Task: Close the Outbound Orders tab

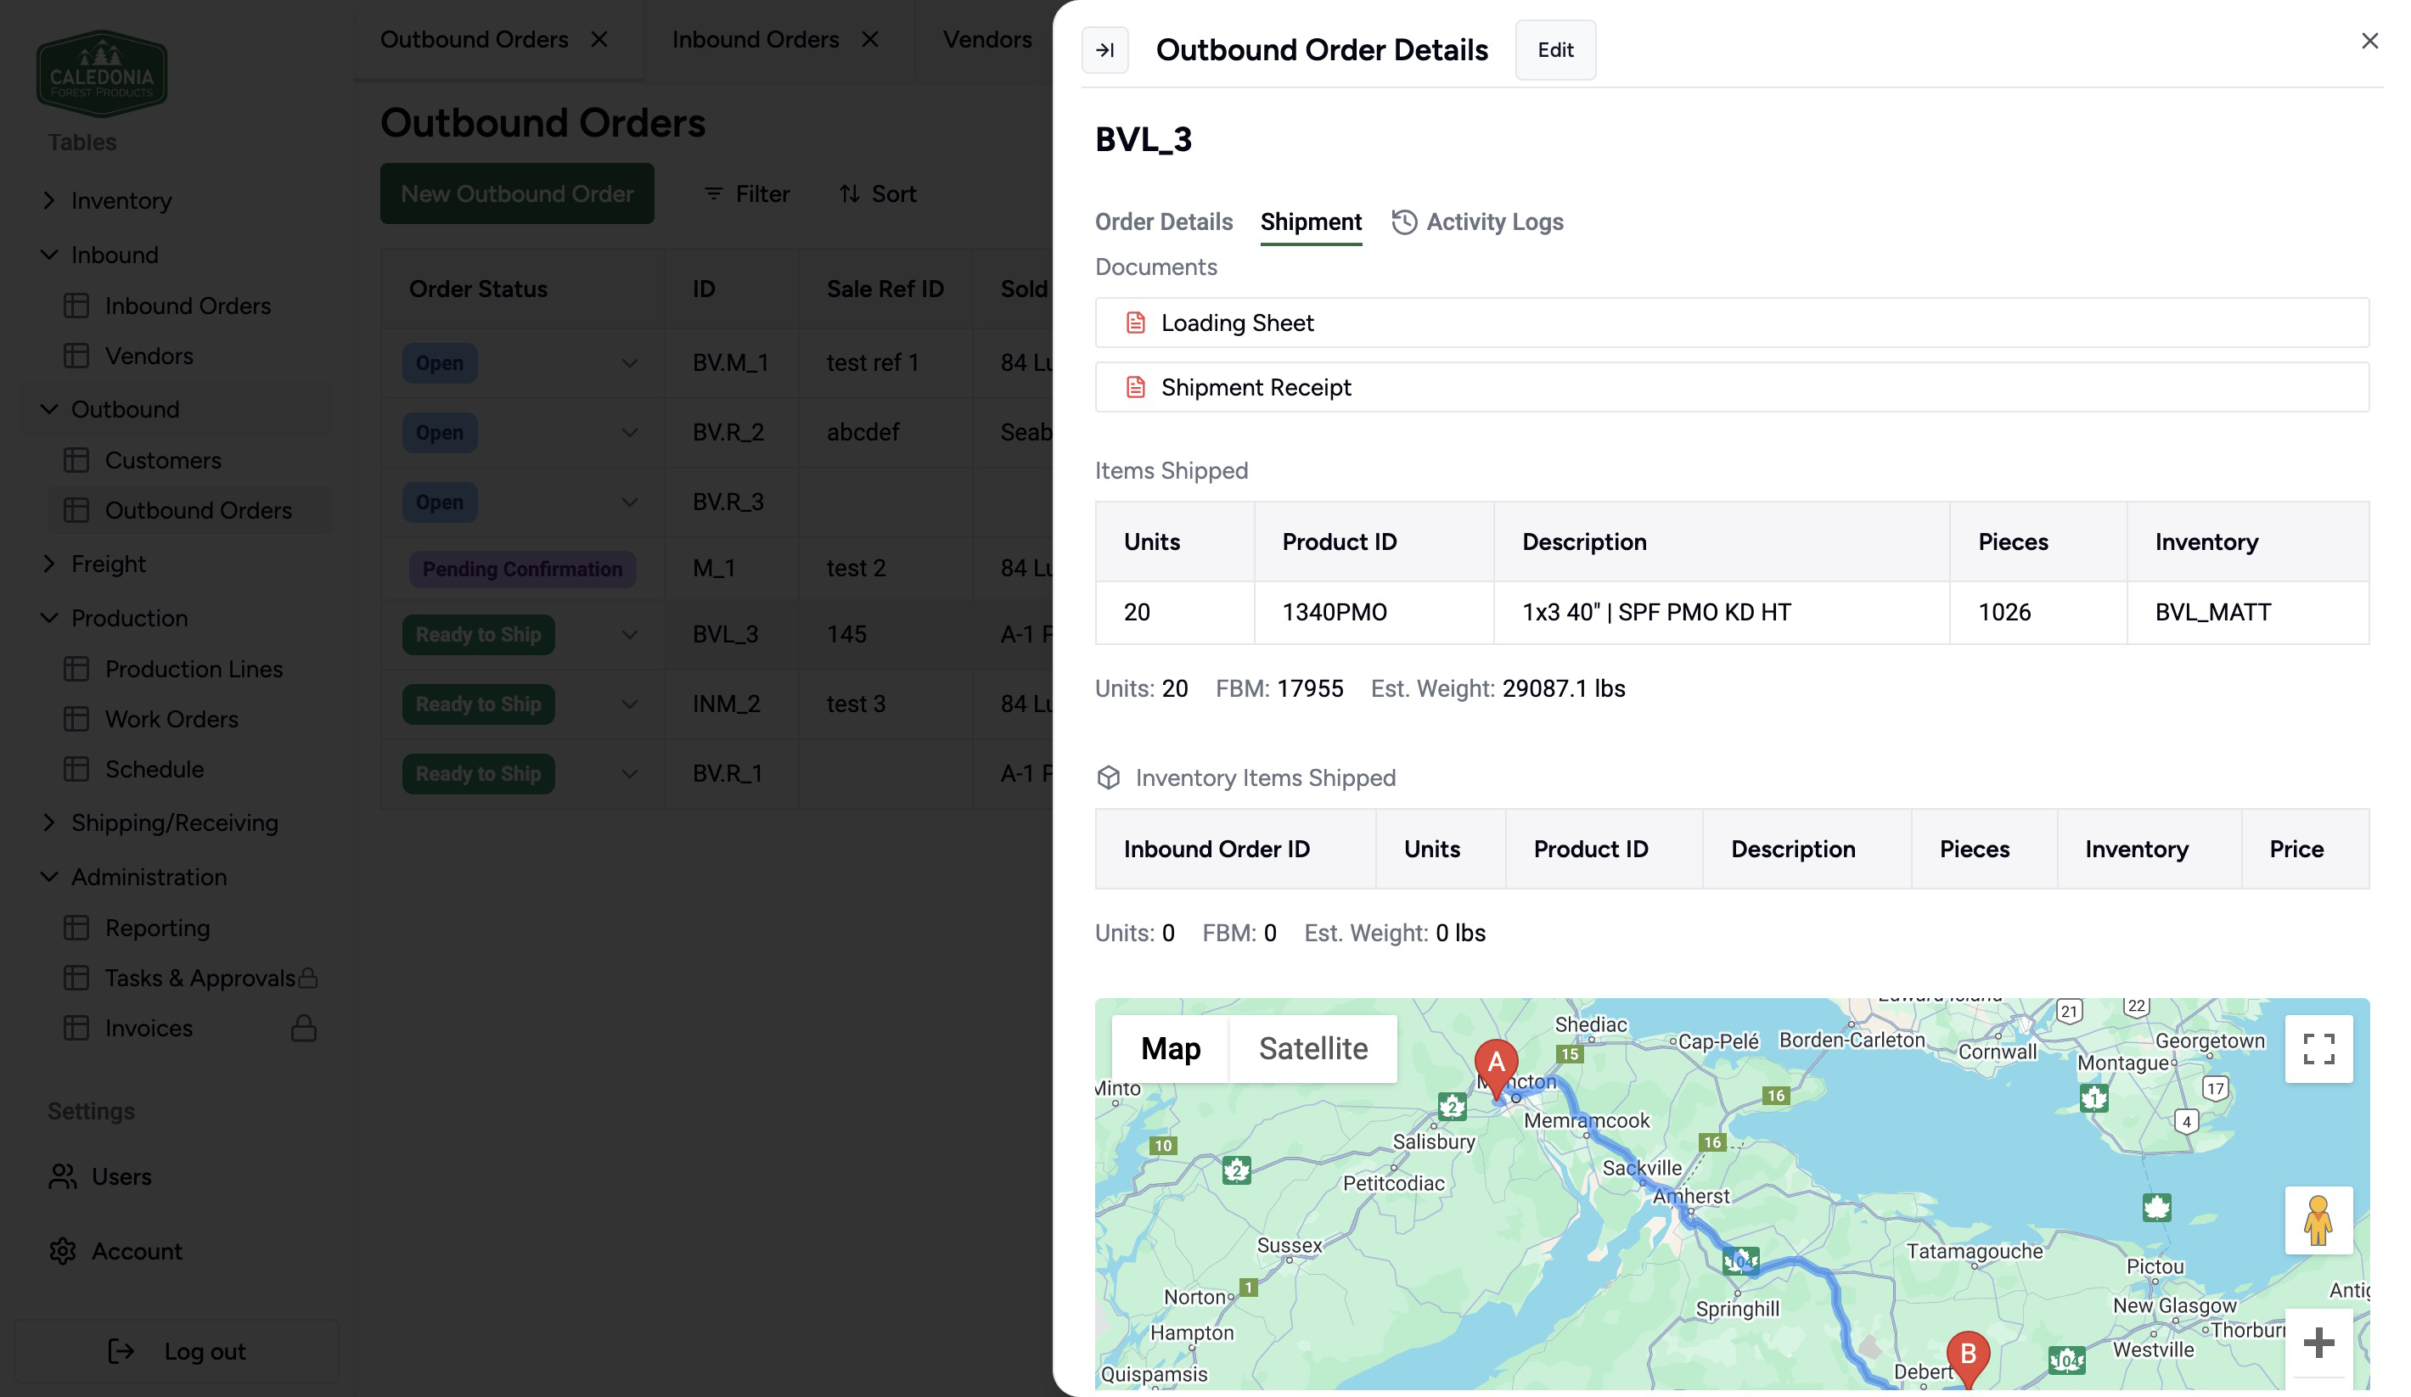Action: pyautogui.click(x=600, y=39)
